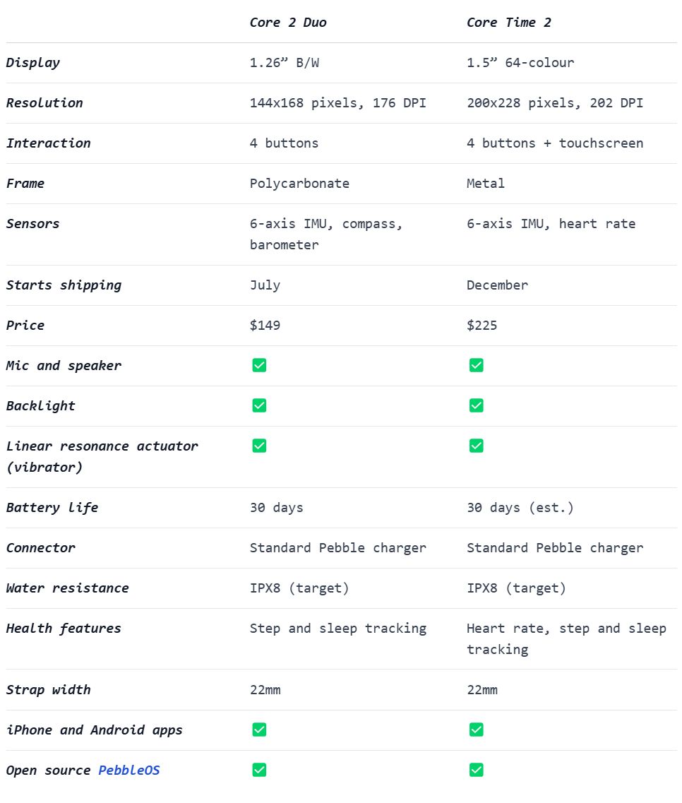Select the vibrator checkmark for Core Time 2
Screen dimensions: 682x803
pos(477,446)
